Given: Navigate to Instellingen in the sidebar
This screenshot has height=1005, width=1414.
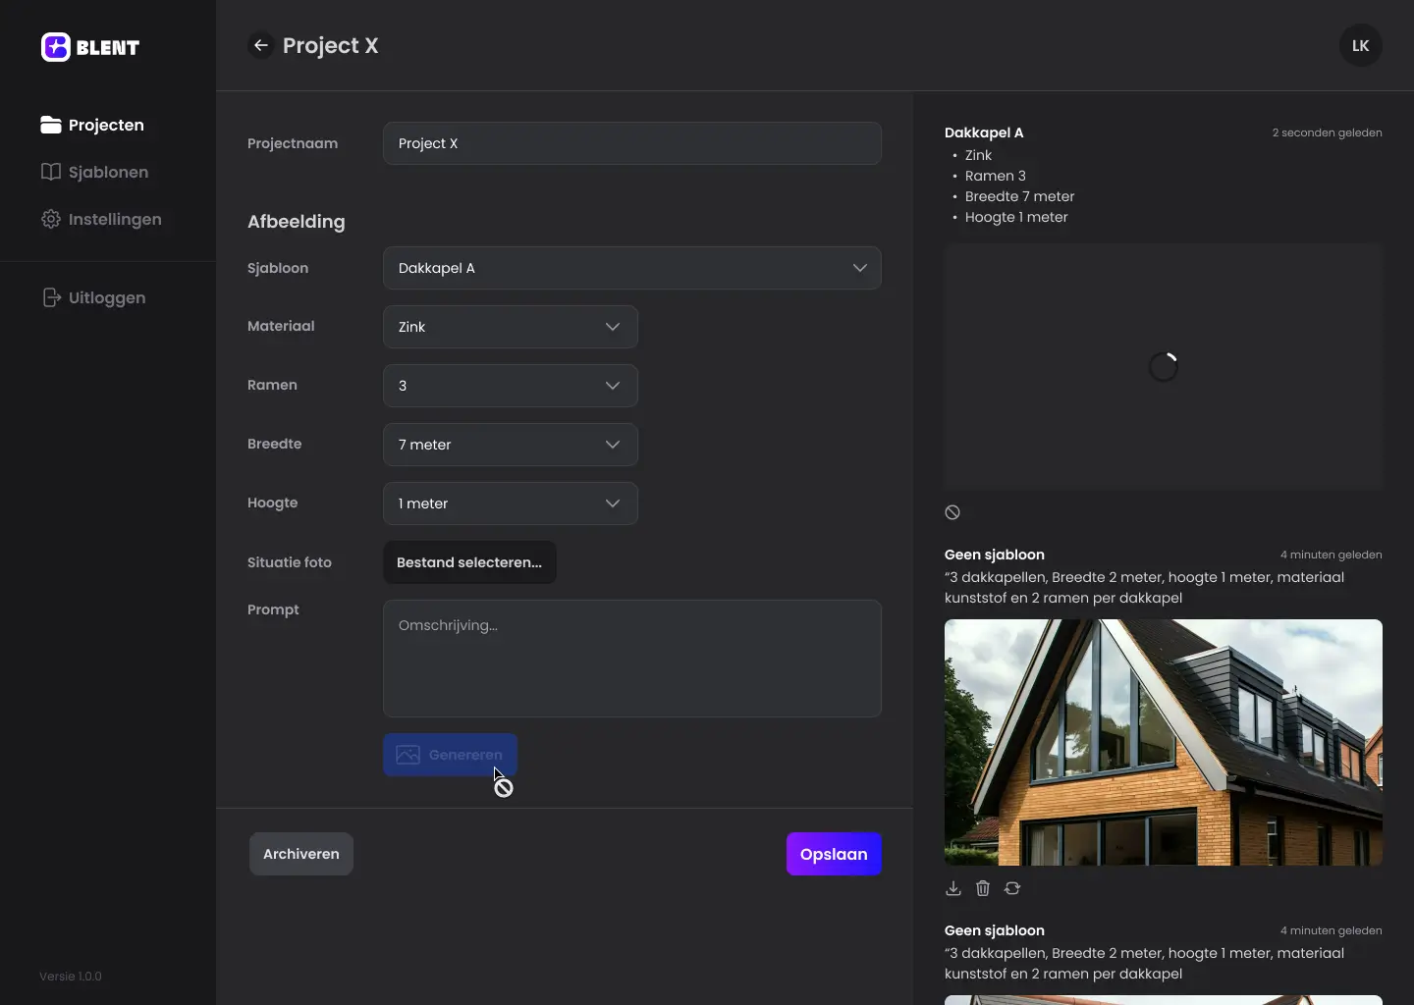Looking at the screenshot, I should [101, 219].
